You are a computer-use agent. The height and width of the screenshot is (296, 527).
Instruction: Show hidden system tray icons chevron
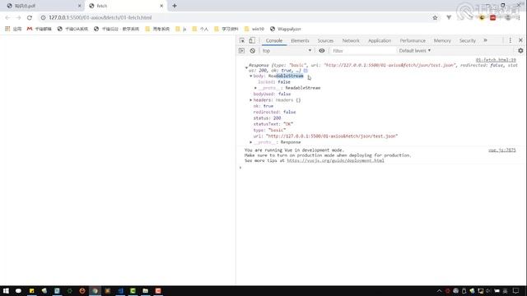439,290
